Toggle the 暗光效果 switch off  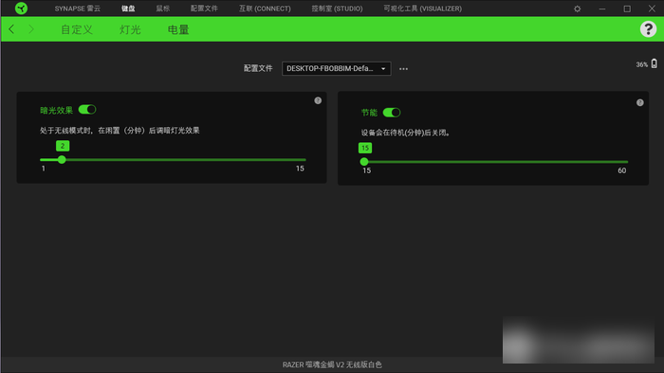[87, 110]
